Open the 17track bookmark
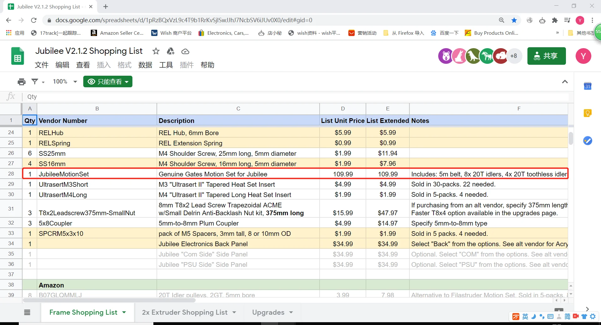The image size is (601, 325). coord(56,33)
